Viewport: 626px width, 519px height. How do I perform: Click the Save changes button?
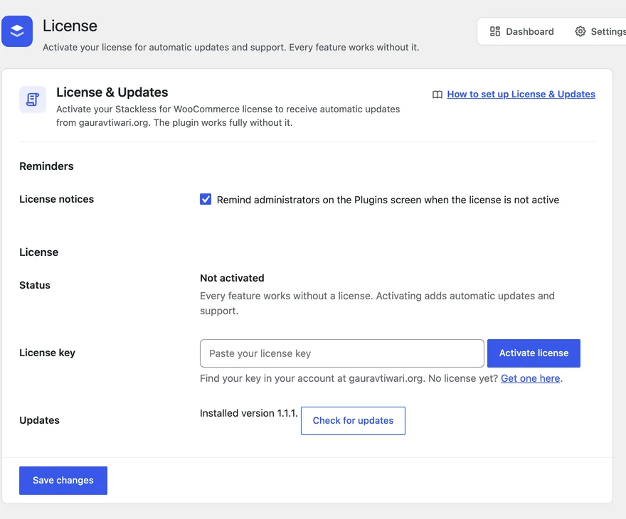63,481
